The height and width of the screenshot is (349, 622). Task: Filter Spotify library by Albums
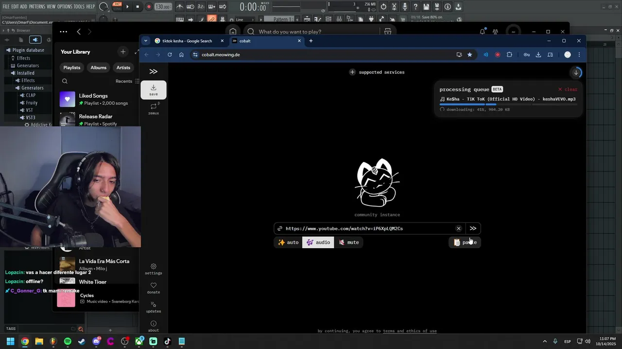pyautogui.click(x=98, y=67)
